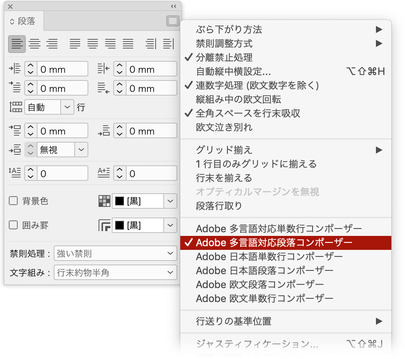Image resolution: width=405 pixels, height=359 pixels.
Task: Click the same-style paragraph spacing icon beside 無視
Action: coord(15,150)
